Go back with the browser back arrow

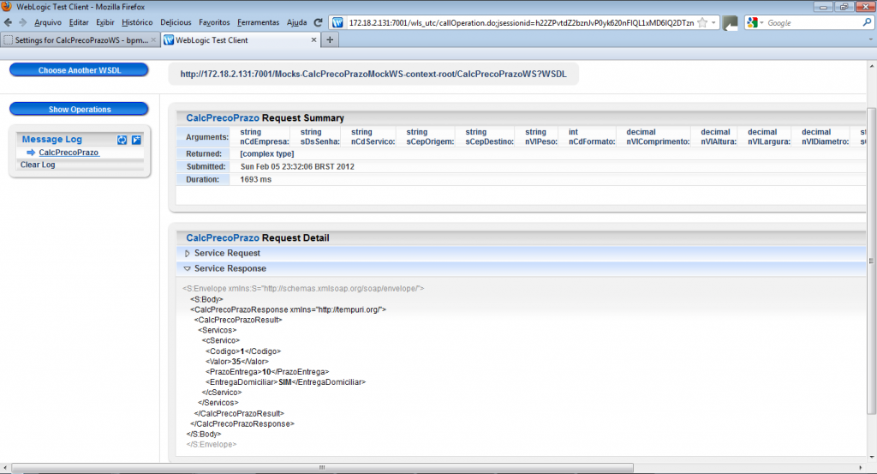tap(8, 22)
